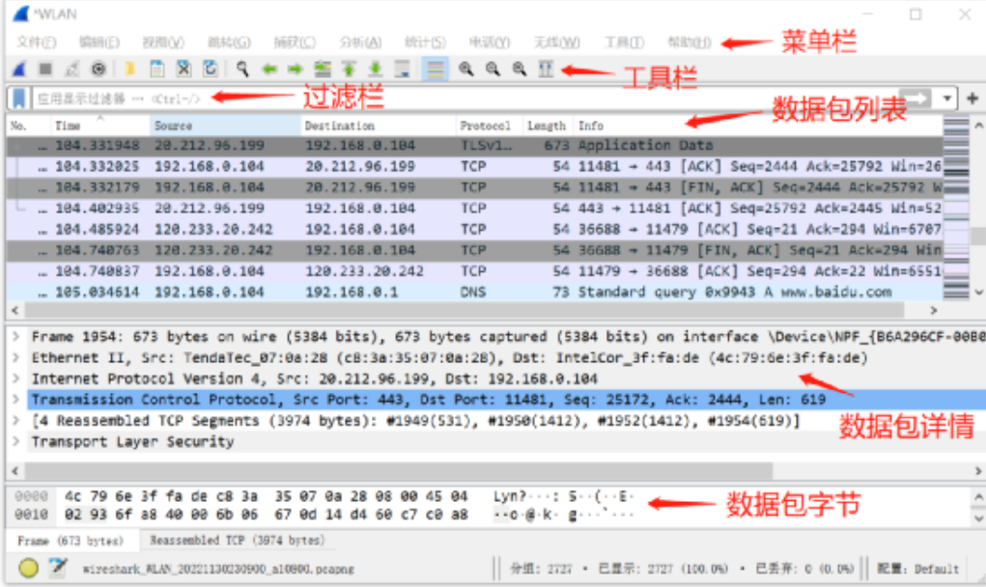This screenshot has width=986, height=587.
Task: Click the start capture shark fin icon
Action: (18, 70)
